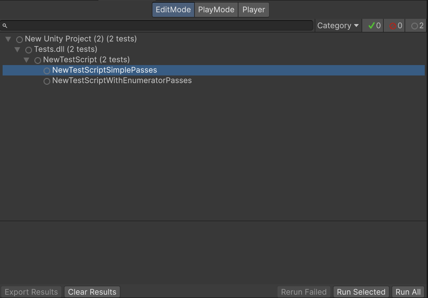The width and height of the screenshot is (428, 298).
Task: Click status circle beside NewTestScript group
Action: point(37,60)
